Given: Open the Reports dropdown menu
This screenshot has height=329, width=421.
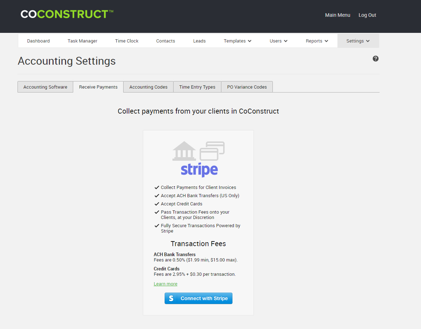Looking at the screenshot, I should pos(316,41).
